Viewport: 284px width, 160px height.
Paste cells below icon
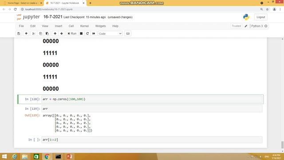pos(47,34)
